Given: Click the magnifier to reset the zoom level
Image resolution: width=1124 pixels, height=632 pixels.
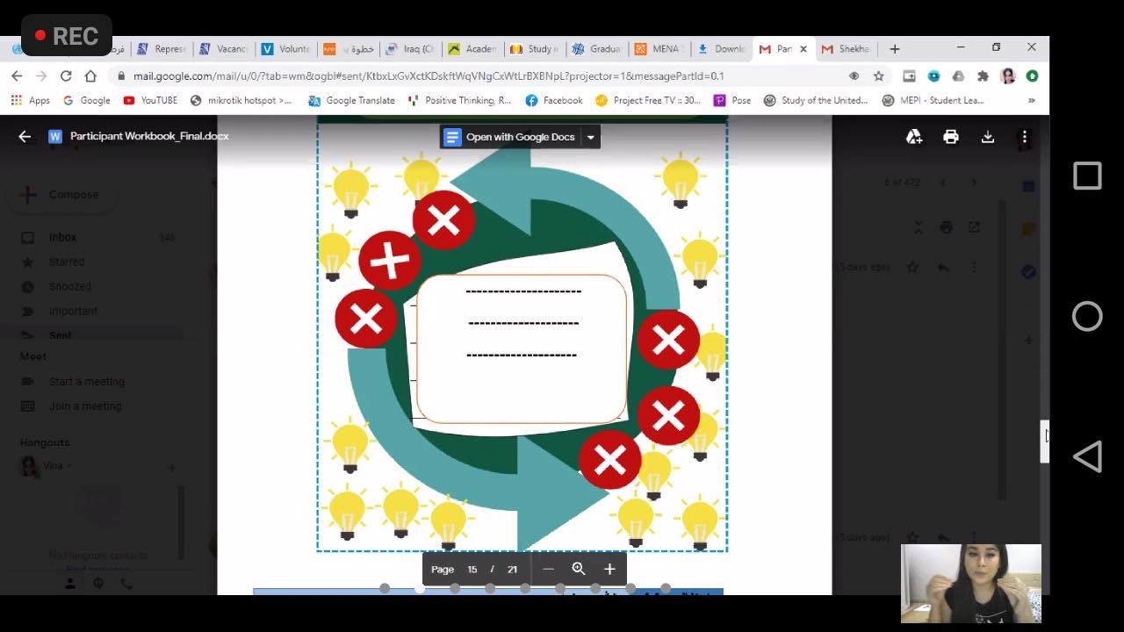Looking at the screenshot, I should pos(579,569).
